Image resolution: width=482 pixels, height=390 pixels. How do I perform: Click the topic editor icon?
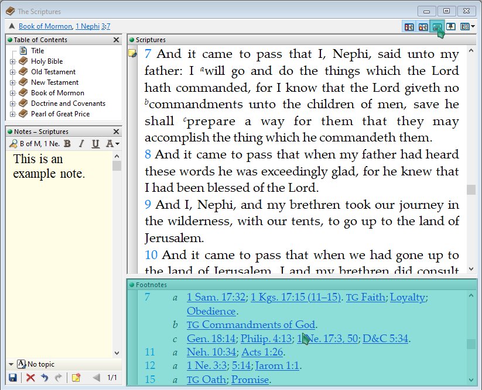pos(21,364)
